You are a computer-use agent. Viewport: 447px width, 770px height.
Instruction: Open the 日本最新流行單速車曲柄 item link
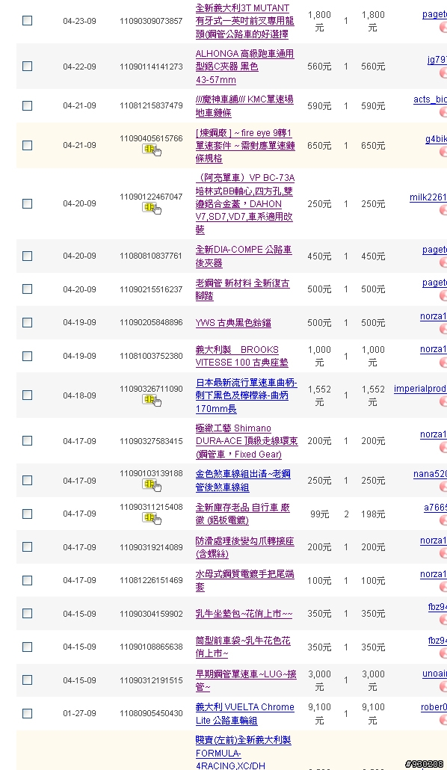(x=246, y=395)
